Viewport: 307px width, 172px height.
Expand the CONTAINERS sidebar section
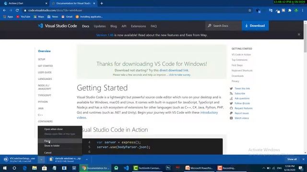[45, 121]
